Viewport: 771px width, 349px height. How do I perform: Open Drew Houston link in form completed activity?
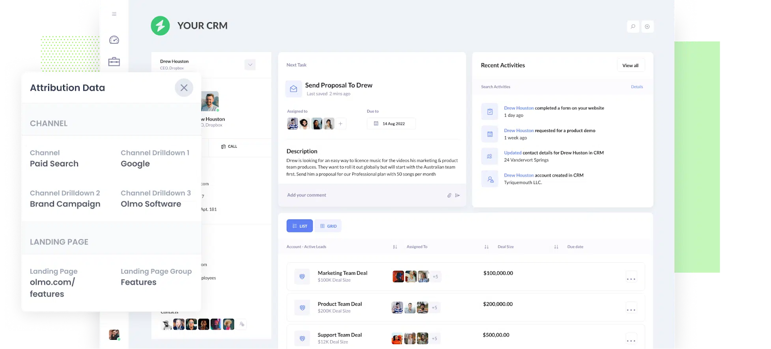(x=518, y=108)
